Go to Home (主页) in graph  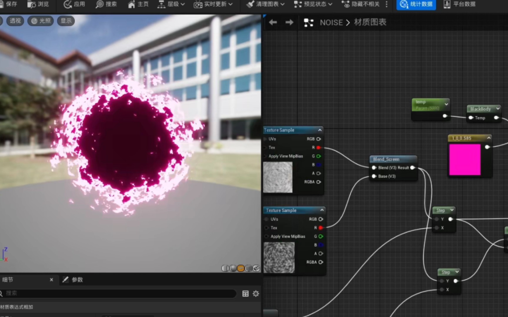click(x=138, y=4)
